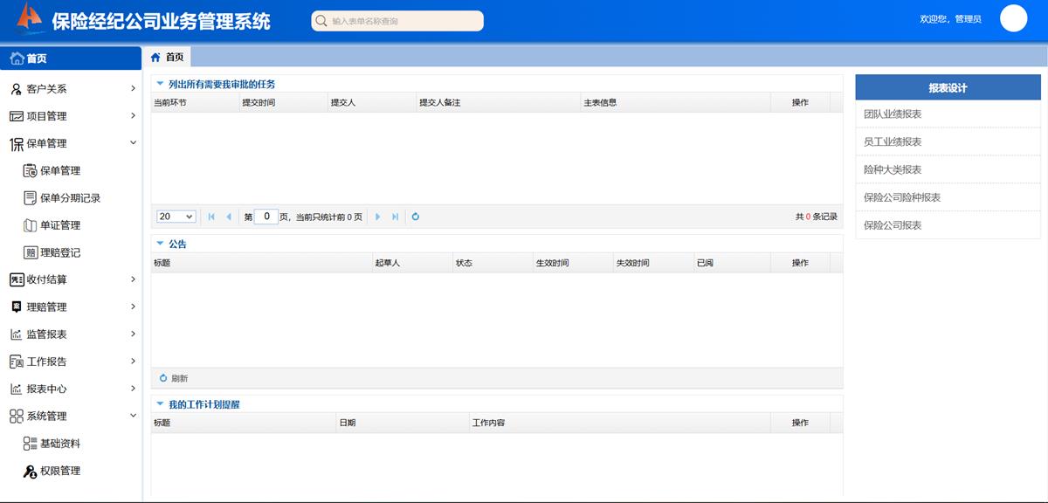
Task: Click the 报表中心 chart icon
Action: (17, 389)
